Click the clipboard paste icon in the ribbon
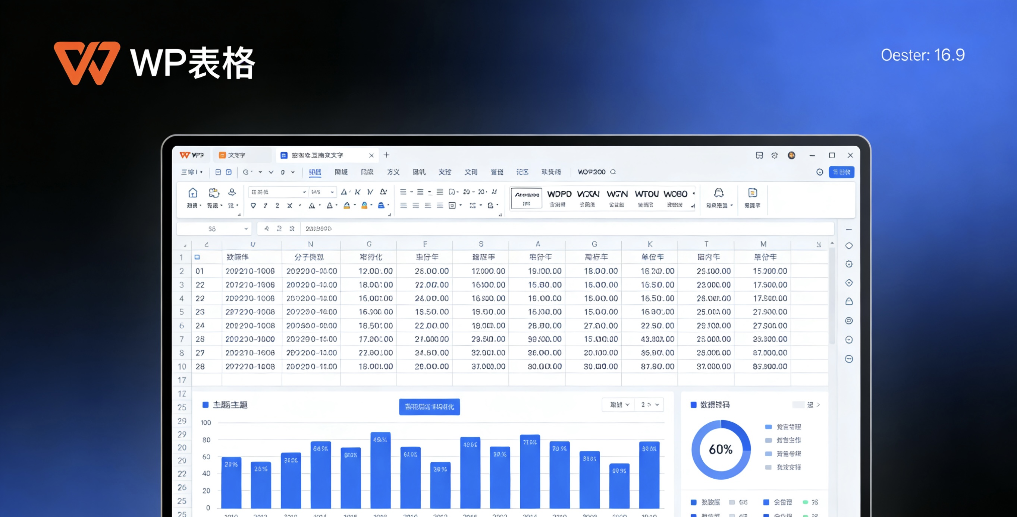Viewport: 1017px width, 517px height. click(x=214, y=193)
